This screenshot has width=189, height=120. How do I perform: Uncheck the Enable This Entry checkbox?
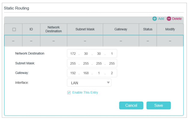(69, 93)
